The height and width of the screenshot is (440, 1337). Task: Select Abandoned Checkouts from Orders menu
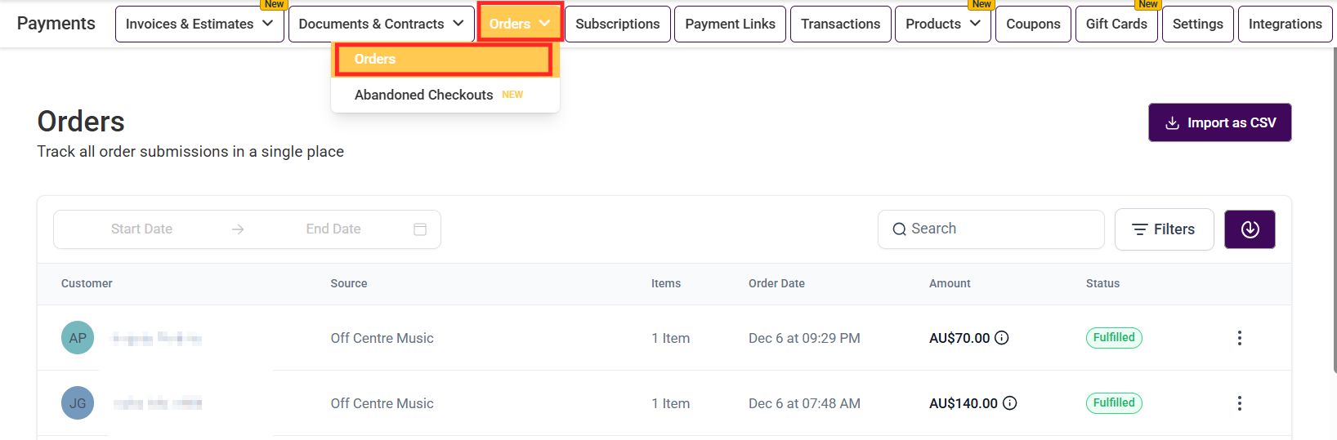click(423, 95)
